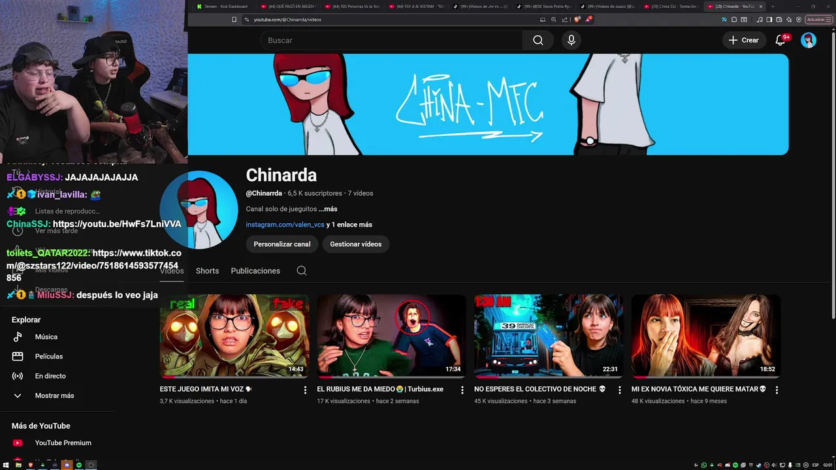Click the new tab plus button
Screen dimensions: 836x470
773,7
